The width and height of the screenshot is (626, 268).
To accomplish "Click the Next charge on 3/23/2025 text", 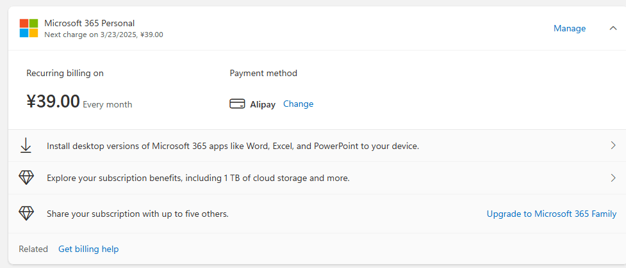I will click(104, 35).
